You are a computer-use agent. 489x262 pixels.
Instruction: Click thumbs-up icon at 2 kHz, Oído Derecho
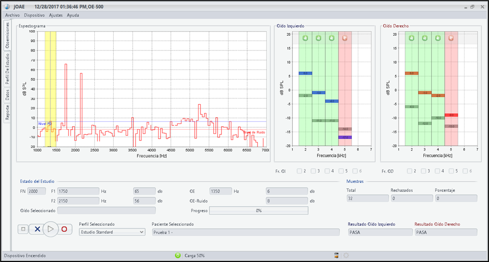pyautogui.click(x=412, y=38)
